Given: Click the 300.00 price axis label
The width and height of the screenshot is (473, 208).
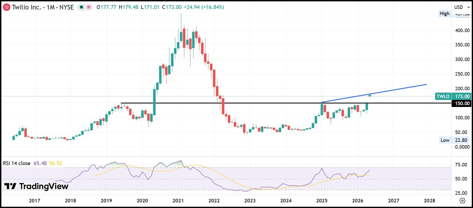Looking at the screenshot, I should 462,59.
